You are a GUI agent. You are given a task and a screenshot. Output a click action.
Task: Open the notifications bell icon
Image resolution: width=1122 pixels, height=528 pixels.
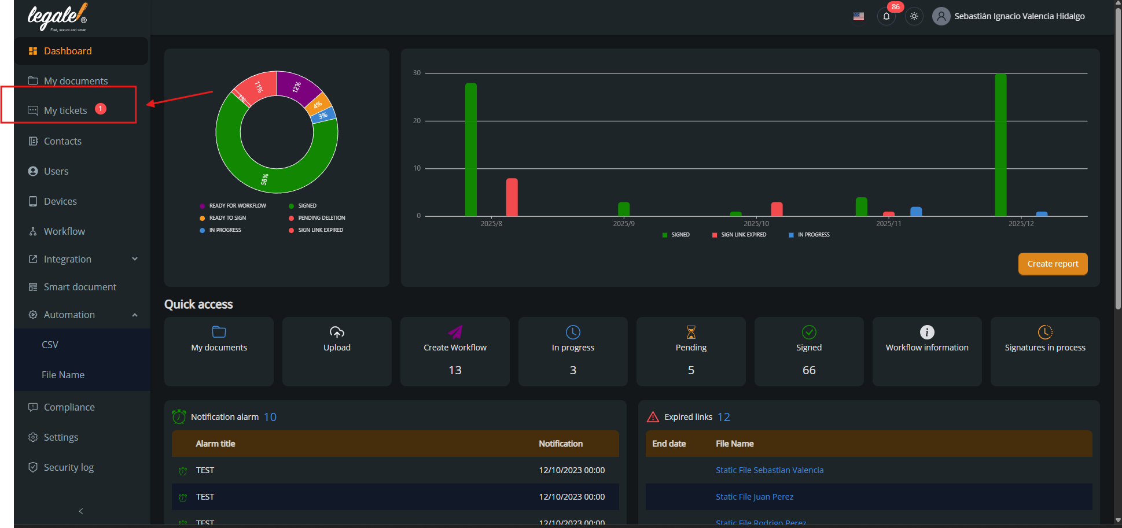(x=886, y=16)
